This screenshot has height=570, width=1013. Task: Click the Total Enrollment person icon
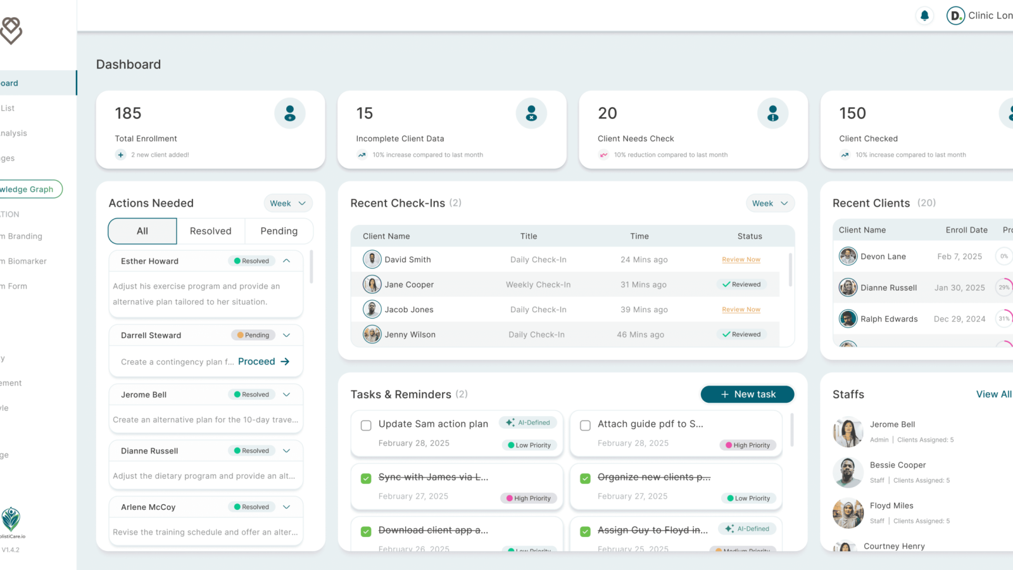[290, 113]
